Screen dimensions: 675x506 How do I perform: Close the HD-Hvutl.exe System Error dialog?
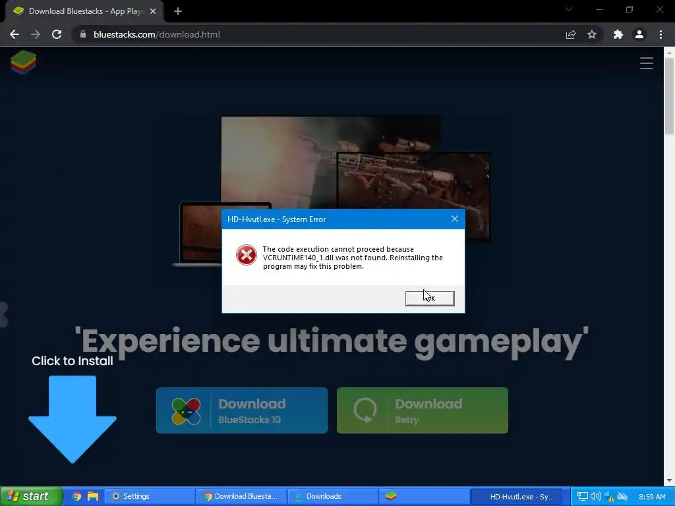click(x=455, y=219)
